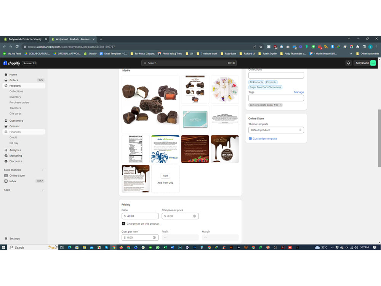Click Add from URL link
Image resolution: width=381 pixels, height=286 pixels.
pos(165,183)
